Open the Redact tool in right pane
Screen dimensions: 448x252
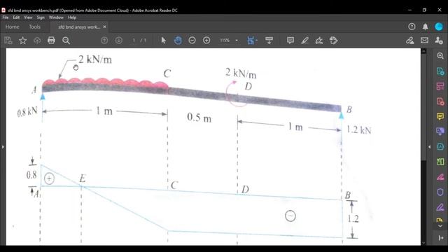click(440, 177)
